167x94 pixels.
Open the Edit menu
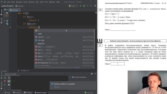click(x=9, y=2)
